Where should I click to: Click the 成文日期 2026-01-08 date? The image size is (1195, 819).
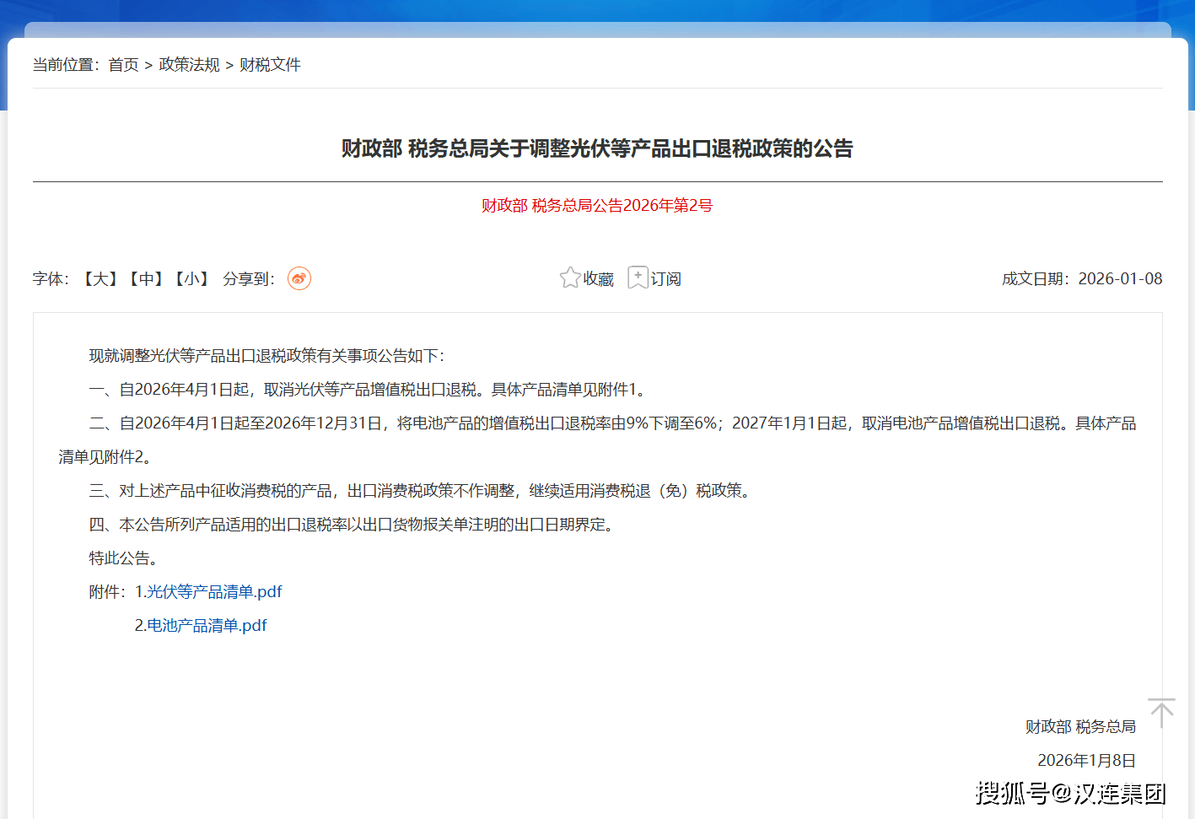click(1081, 279)
